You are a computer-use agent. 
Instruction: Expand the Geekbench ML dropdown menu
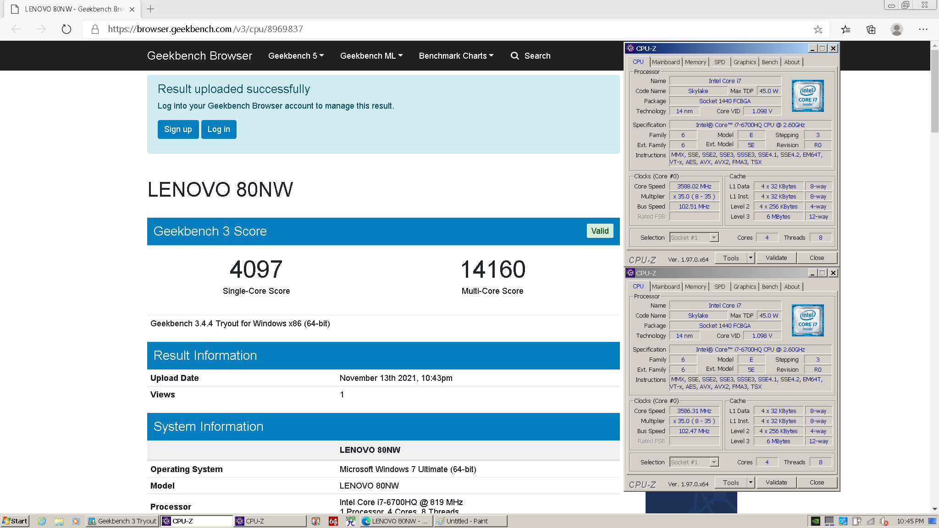[371, 56]
